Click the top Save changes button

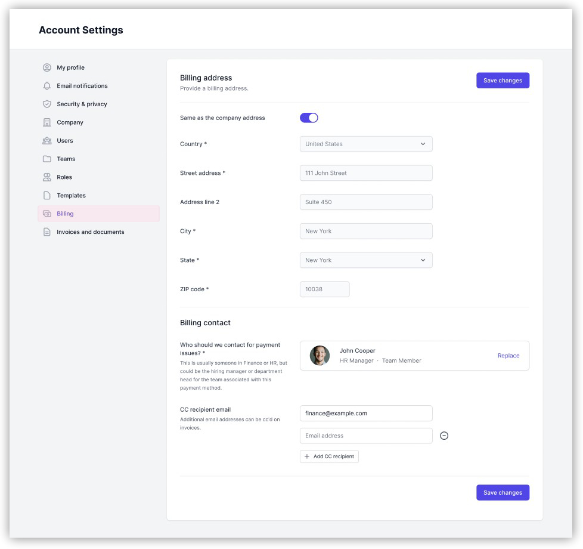pyautogui.click(x=503, y=81)
